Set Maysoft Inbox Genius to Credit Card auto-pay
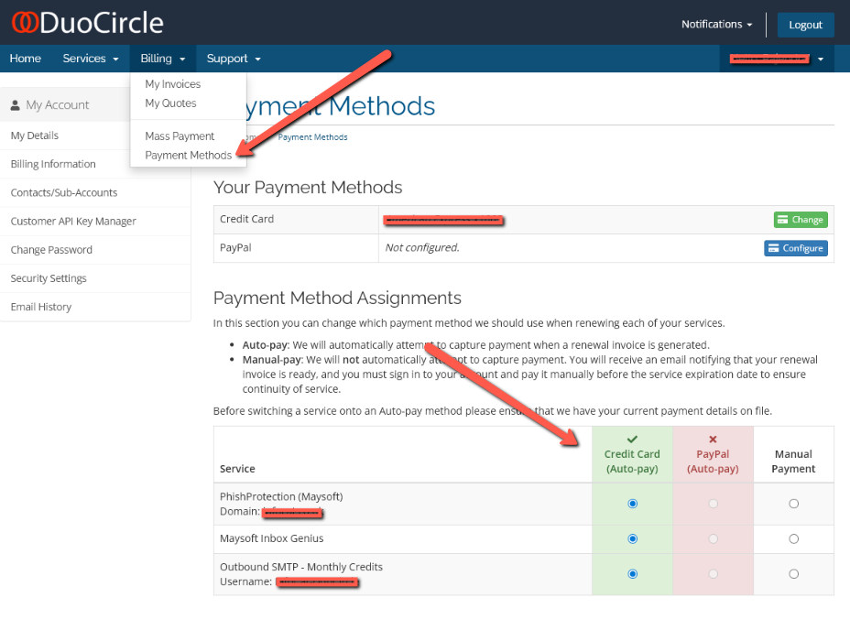The image size is (850, 619). coord(632,538)
